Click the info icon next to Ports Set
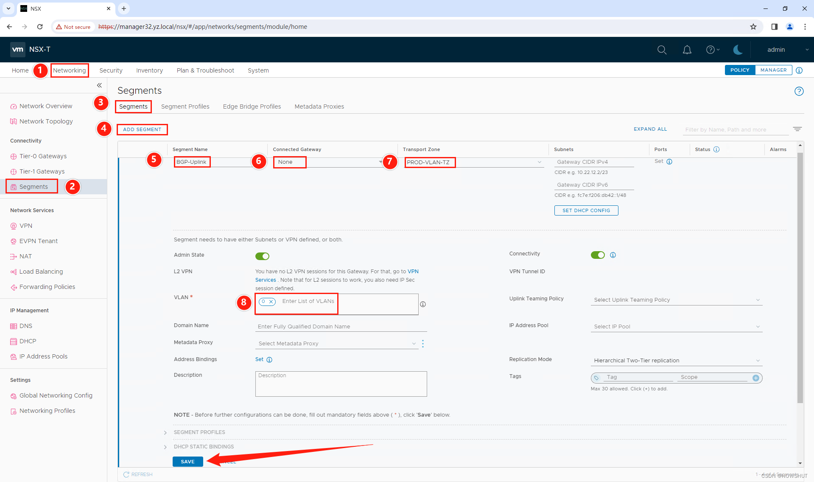 (x=669, y=162)
